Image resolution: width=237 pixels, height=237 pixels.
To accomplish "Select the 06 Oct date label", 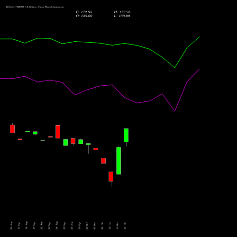I will click(102, 226).
